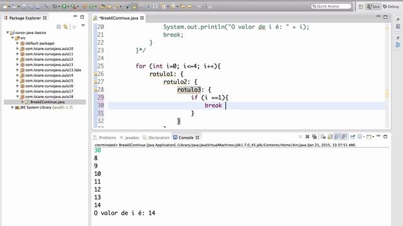Open Display Selected Console dropdown
The width and height of the screenshot is (403, 226).
[x=364, y=137]
